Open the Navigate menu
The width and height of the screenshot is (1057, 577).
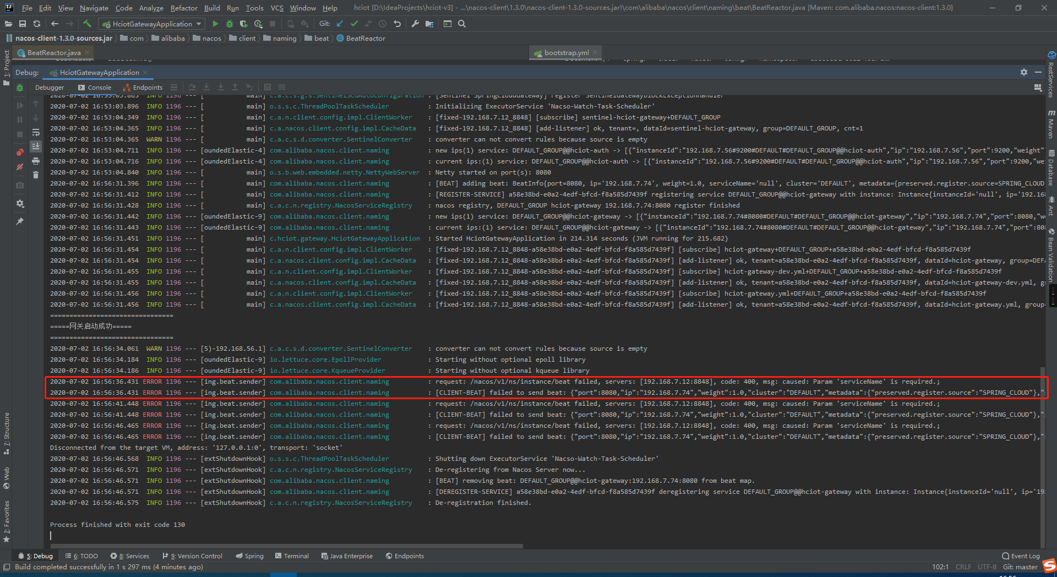pyautogui.click(x=94, y=8)
